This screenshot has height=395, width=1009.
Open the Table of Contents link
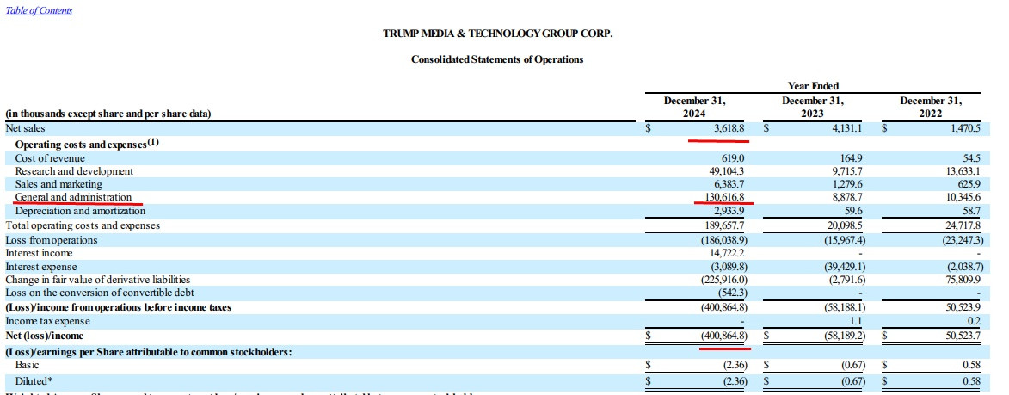(40, 10)
